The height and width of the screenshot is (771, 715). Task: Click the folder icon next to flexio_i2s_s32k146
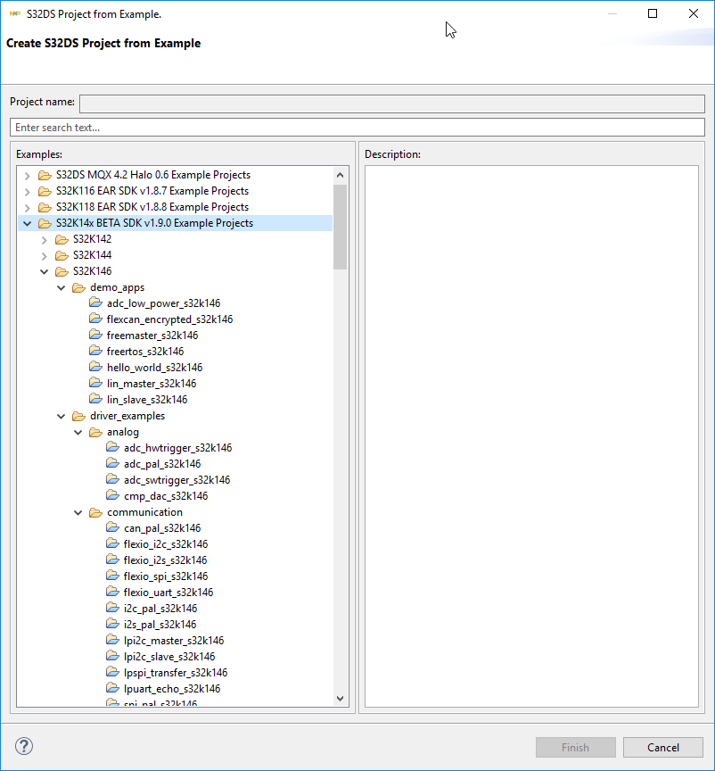coord(113,560)
